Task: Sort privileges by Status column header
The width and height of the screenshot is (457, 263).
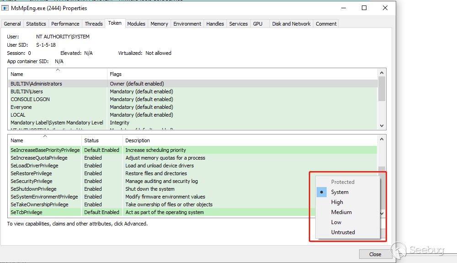Action: [x=91, y=140]
